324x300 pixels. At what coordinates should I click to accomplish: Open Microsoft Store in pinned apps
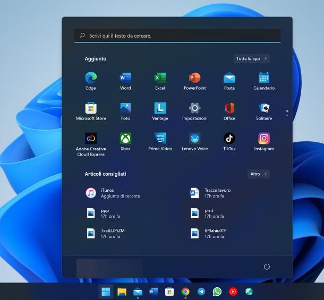91,111
